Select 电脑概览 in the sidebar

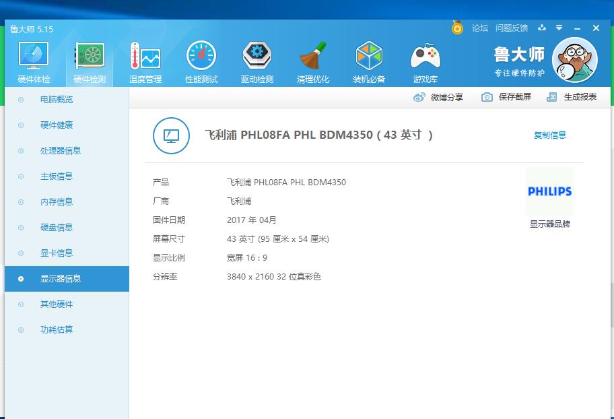pos(57,100)
